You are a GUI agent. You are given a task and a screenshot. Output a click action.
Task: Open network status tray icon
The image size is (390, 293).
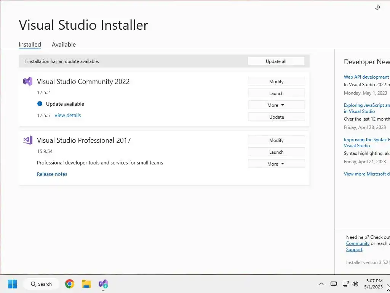(x=345, y=284)
